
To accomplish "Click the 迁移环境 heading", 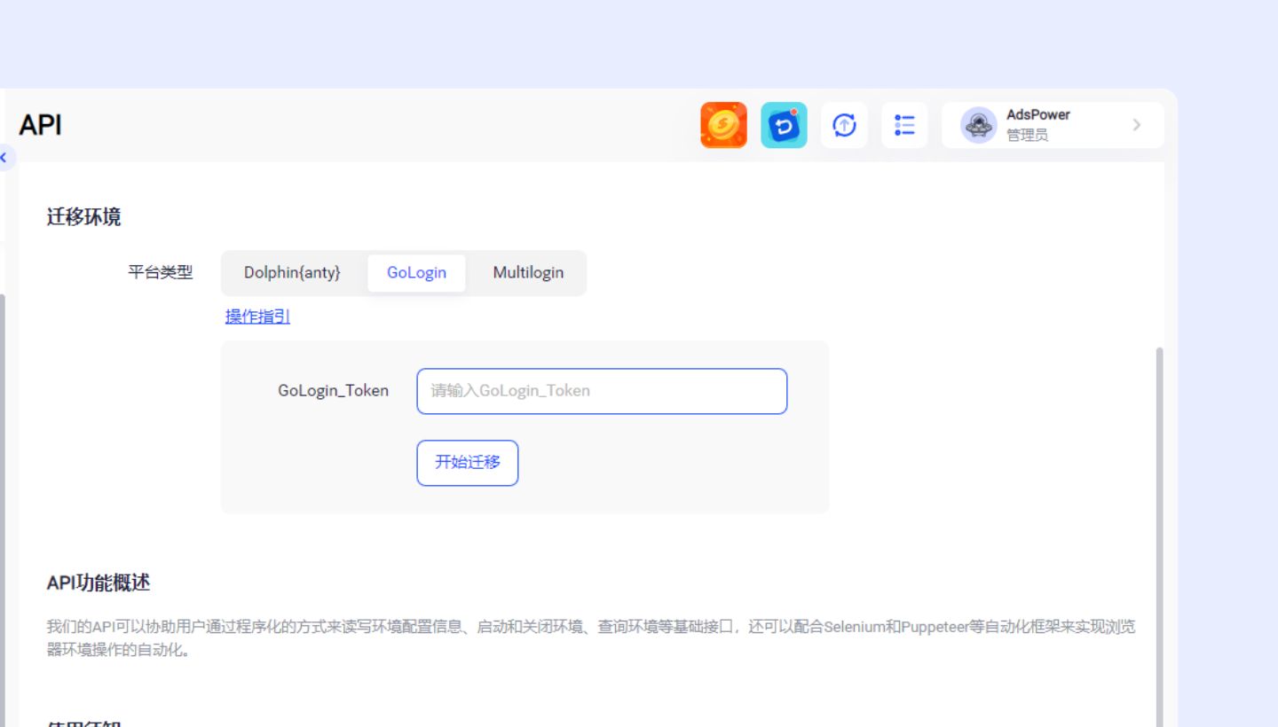I will [83, 217].
